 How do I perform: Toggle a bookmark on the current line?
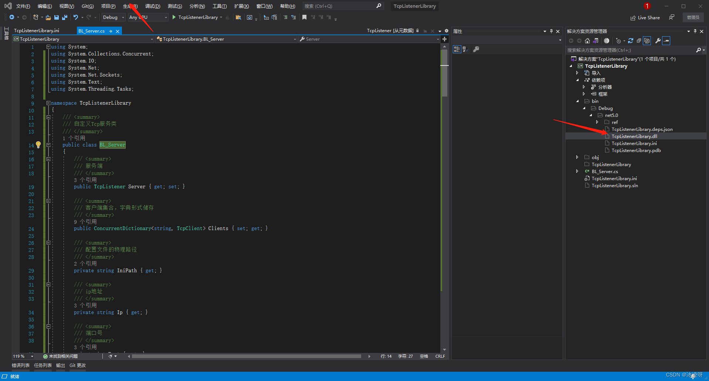[x=304, y=17]
